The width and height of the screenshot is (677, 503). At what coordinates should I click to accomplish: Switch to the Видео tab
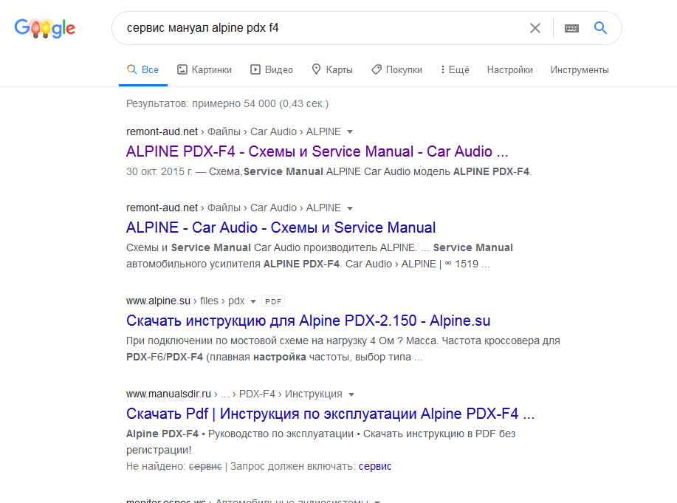[x=272, y=69]
